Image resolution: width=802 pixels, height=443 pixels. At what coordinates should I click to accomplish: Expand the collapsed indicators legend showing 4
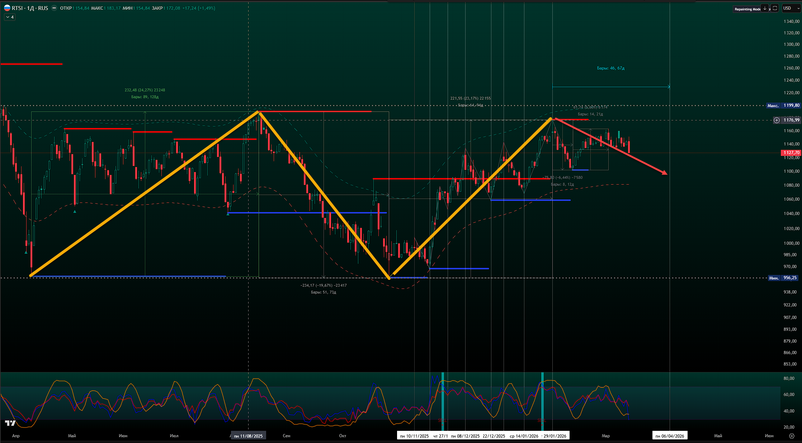[x=10, y=17]
